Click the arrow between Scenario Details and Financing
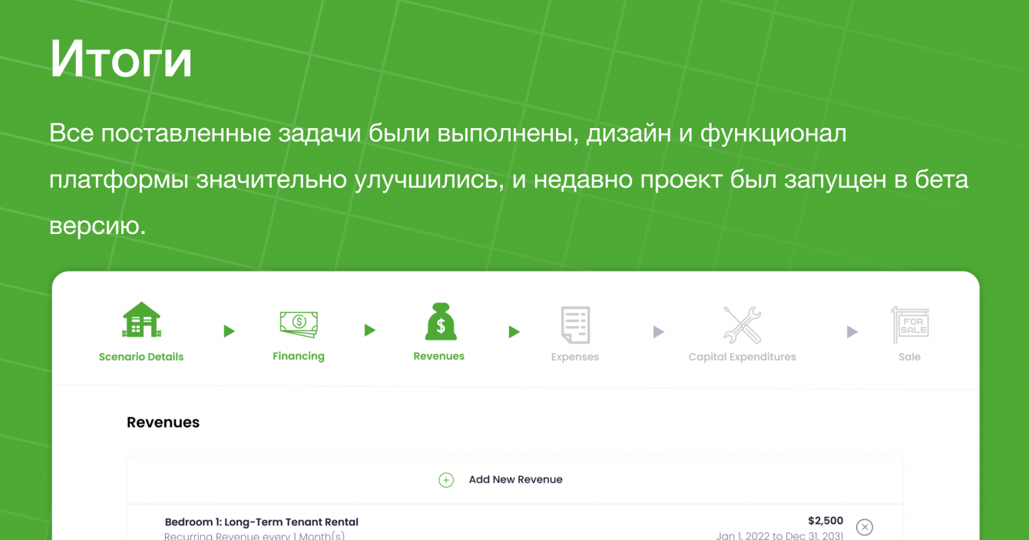Screen dimensions: 1029x540 pyautogui.click(x=229, y=331)
